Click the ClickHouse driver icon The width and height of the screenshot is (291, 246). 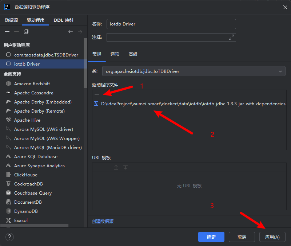coord(8,175)
